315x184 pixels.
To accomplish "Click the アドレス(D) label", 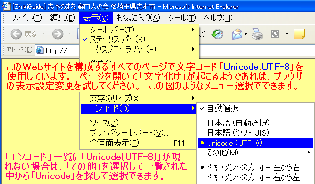I will (19, 50).
